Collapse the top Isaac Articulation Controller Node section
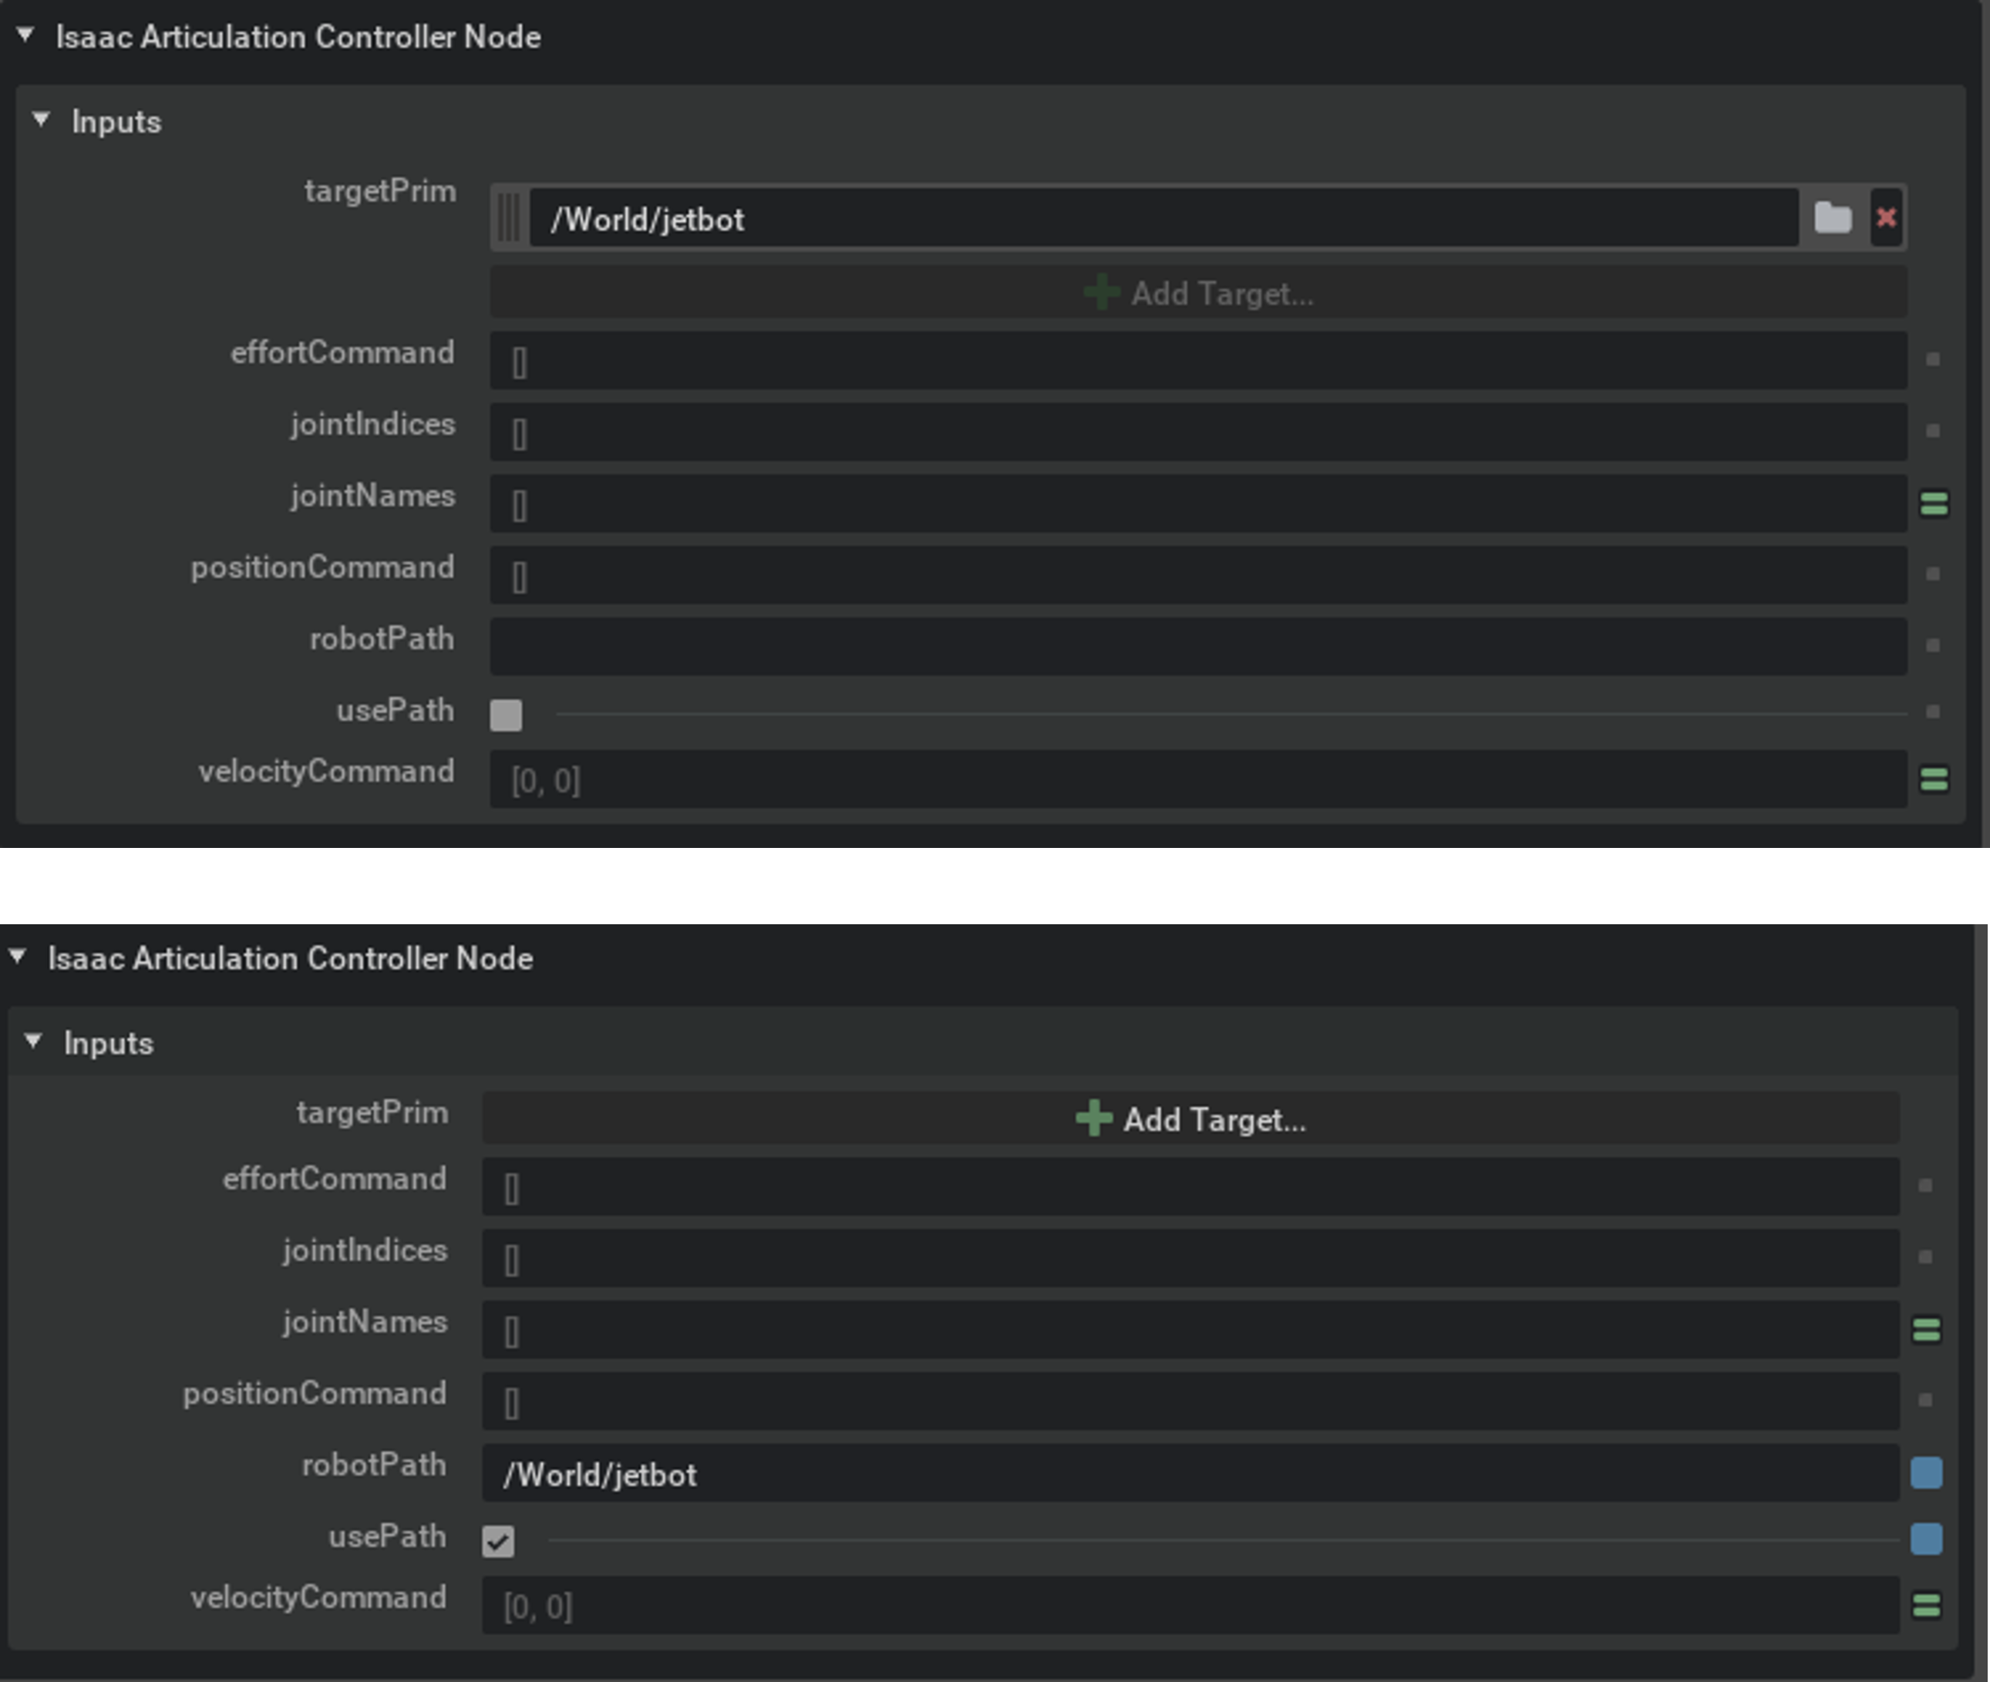Image resolution: width=1990 pixels, height=1682 pixels. tap(25, 36)
